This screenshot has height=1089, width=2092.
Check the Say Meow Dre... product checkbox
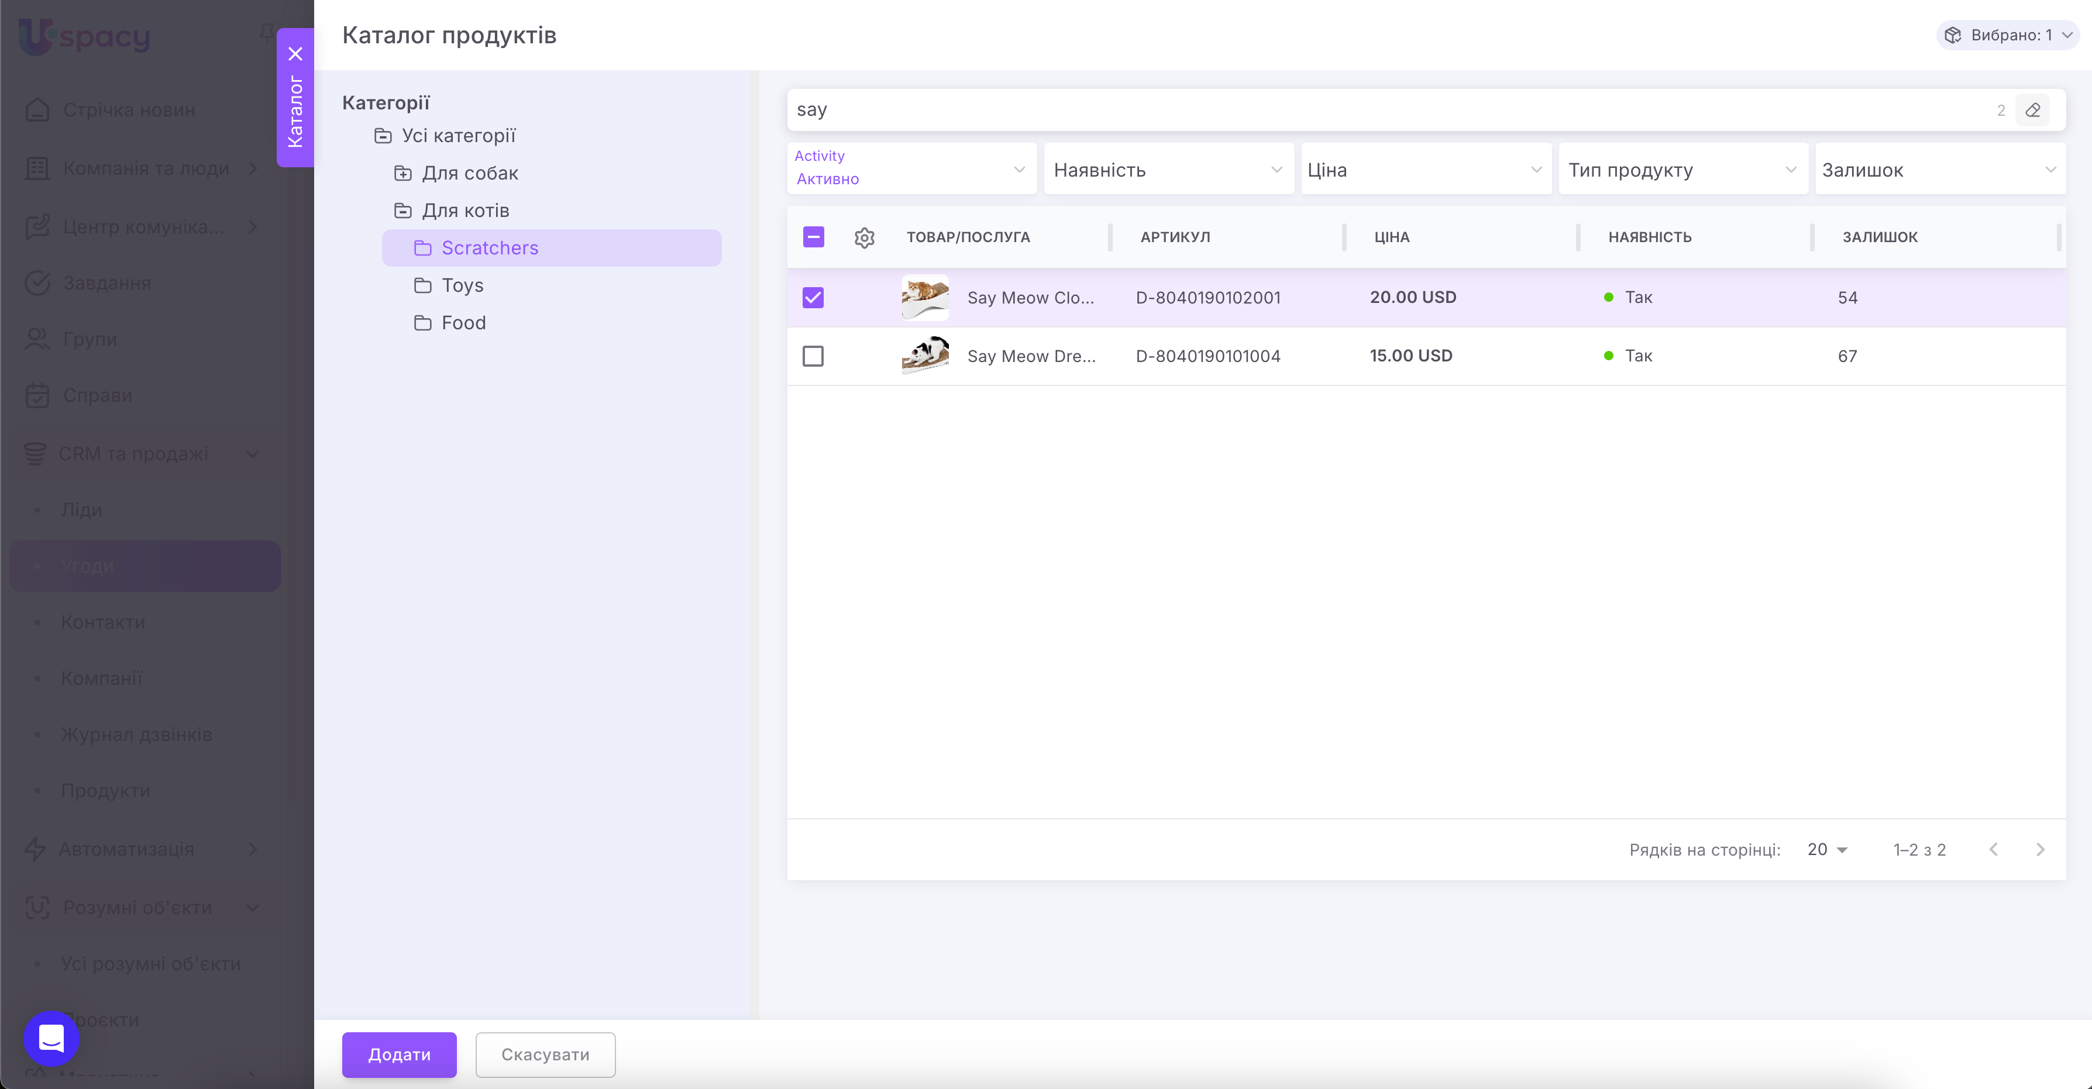pos(813,356)
